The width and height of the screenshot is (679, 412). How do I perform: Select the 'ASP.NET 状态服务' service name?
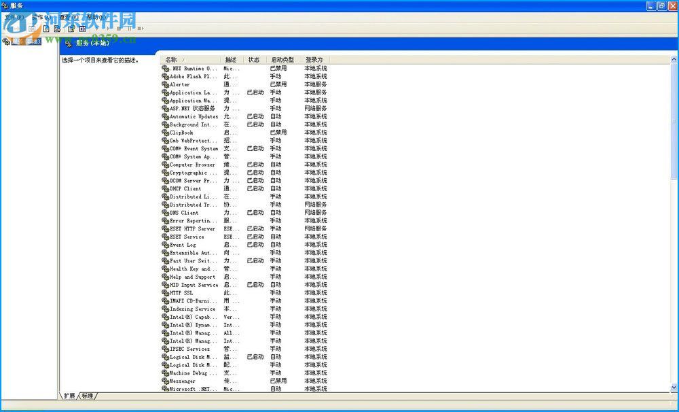192,109
